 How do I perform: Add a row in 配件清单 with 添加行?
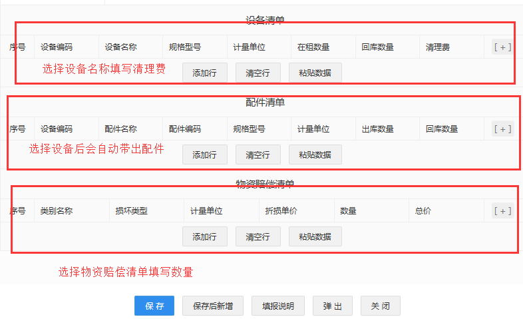click(205, 155)
